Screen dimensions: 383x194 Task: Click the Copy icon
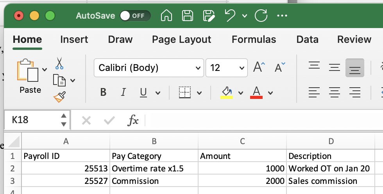coord(59,80)
